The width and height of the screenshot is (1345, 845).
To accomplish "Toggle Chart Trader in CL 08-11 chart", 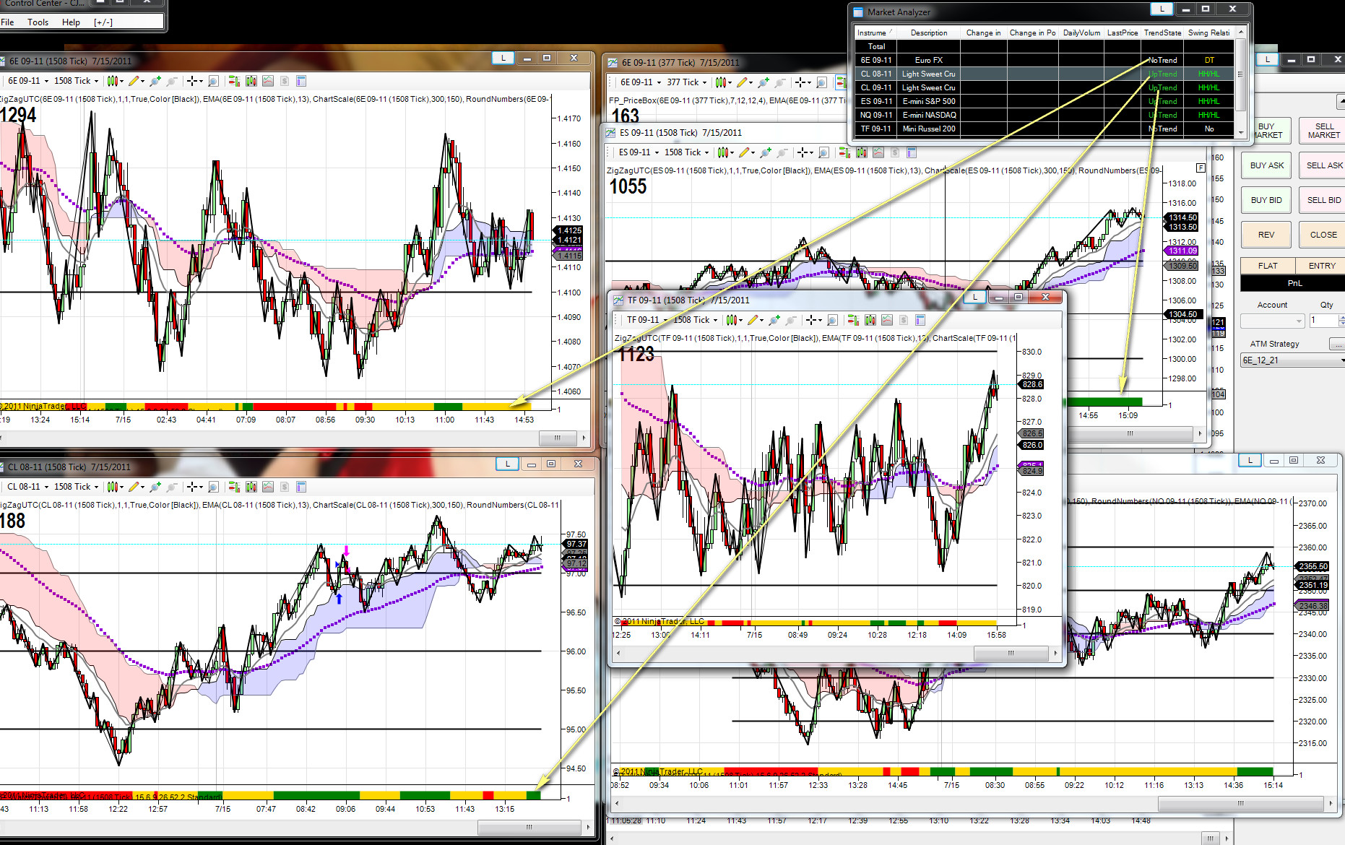I will (233, 487).
